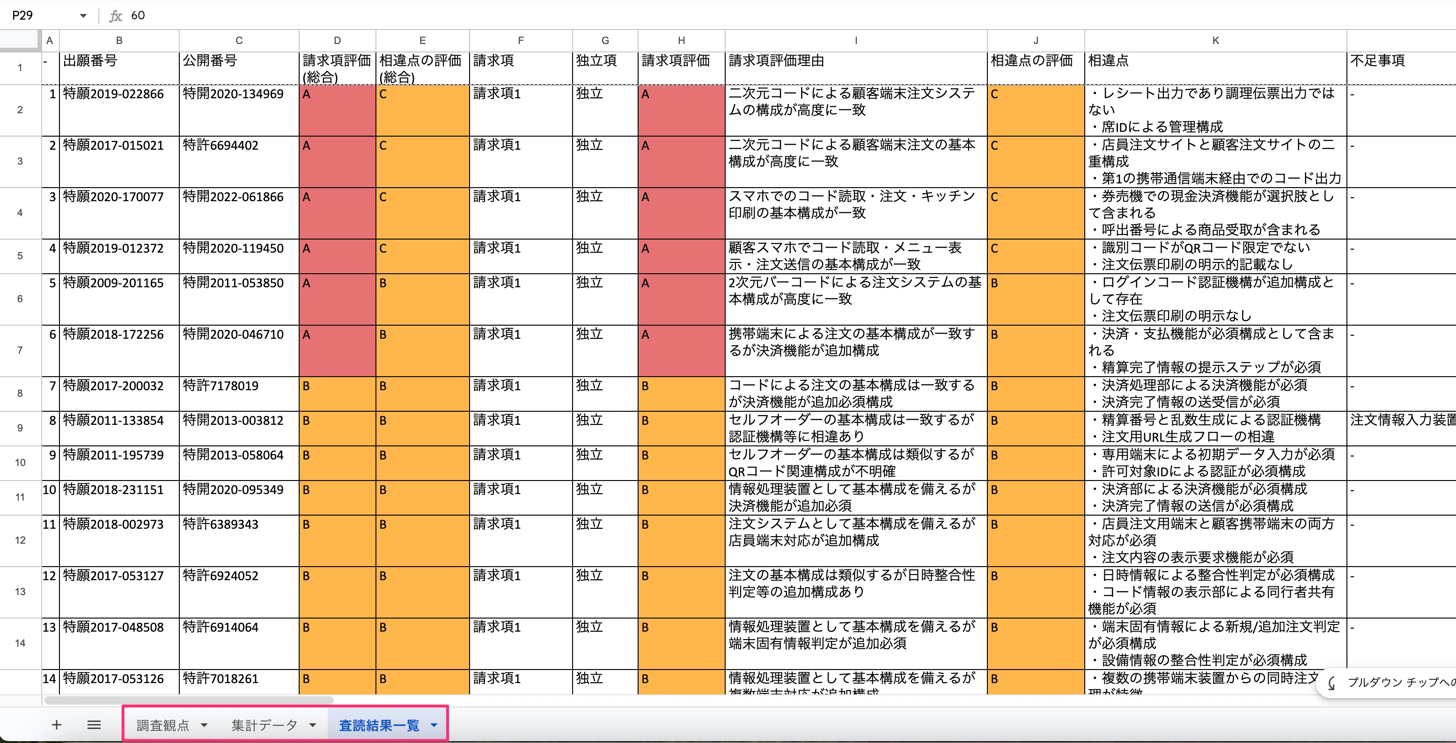Viewport: 1456px width, 743px height.
Task: Click cell ・端末固有情報による新規/追加注文判定
Action: [1215, 643]
